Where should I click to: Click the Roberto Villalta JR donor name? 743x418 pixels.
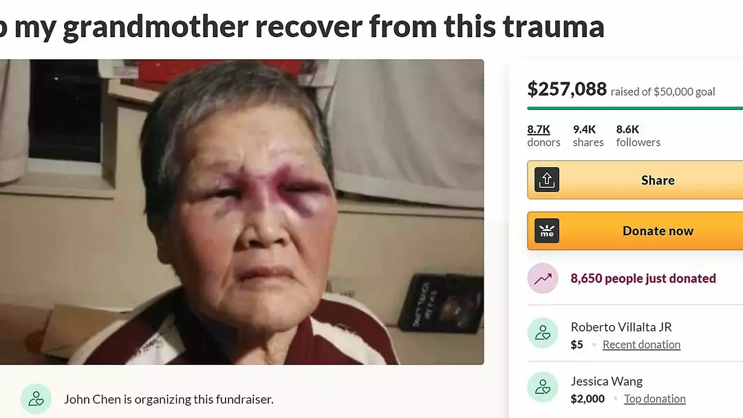(x=621, y=327)
